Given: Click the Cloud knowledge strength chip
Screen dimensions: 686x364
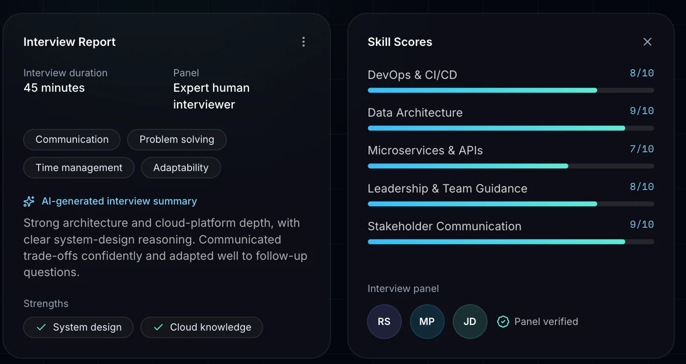Looking at the screenshot, I should pos(202,327).
